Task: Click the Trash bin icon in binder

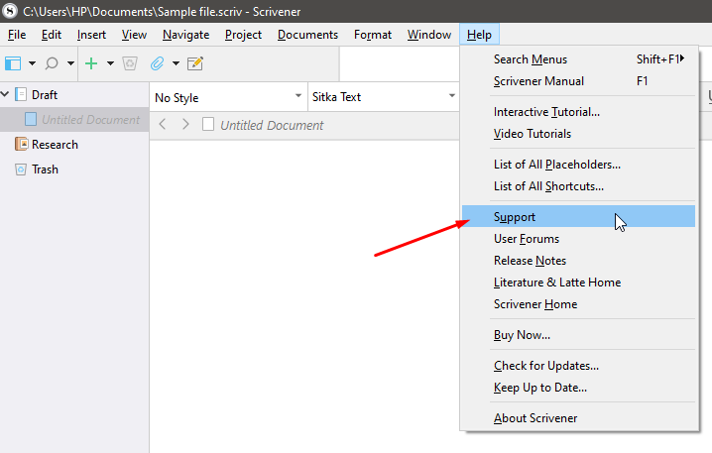Action: (21, 170)
